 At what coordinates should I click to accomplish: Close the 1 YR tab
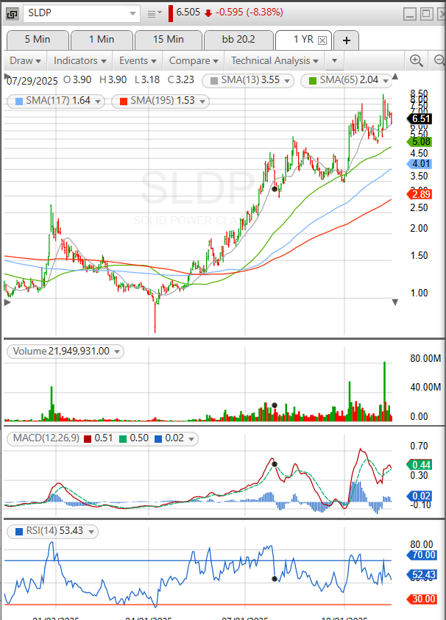pyautogui.click(x=322, y=40)
